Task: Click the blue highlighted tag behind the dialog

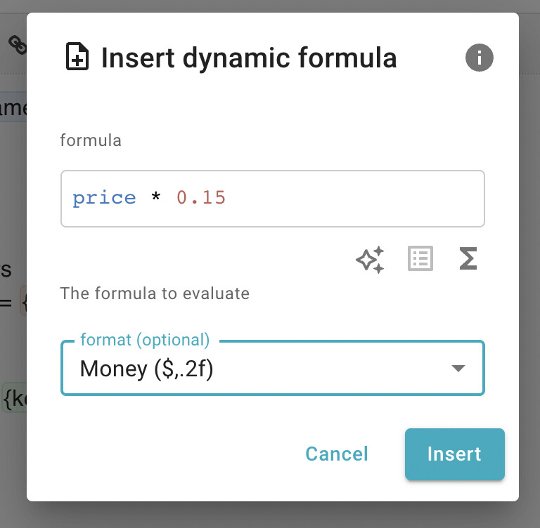Action: tap(13, 107)
